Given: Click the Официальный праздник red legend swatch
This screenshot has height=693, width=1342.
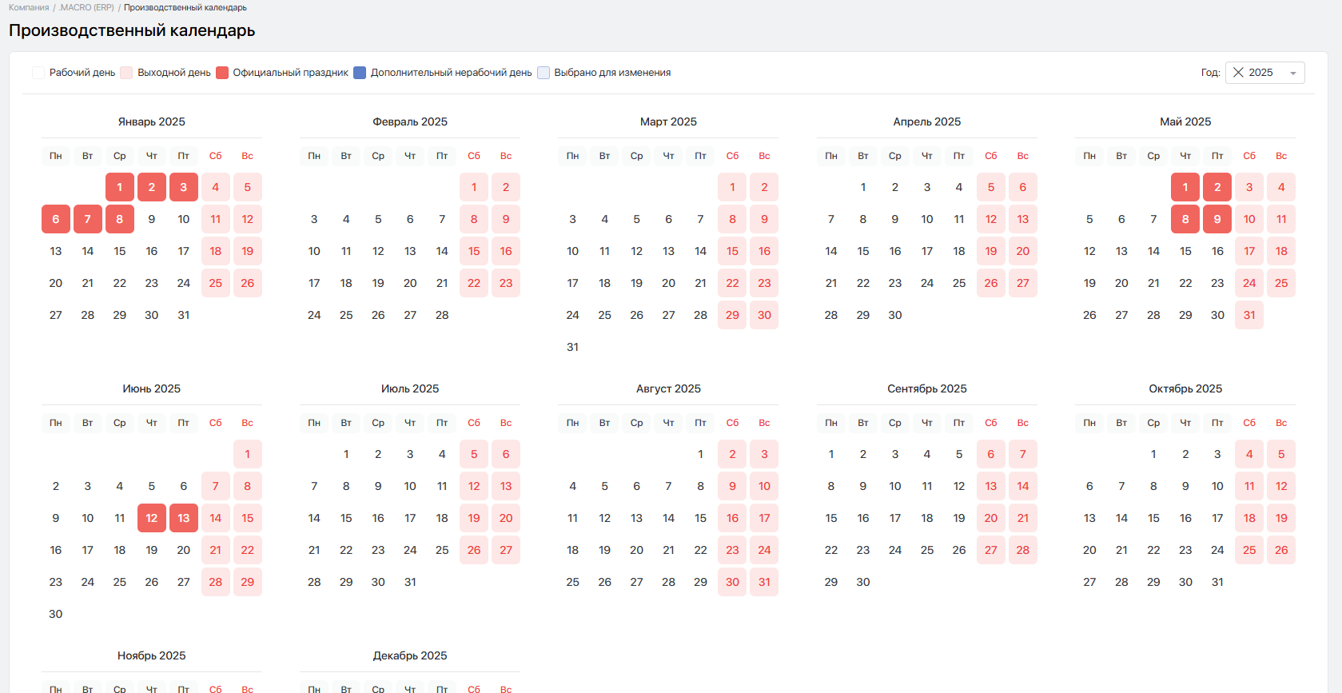Looking at the screenshot, I should (222, 73).
